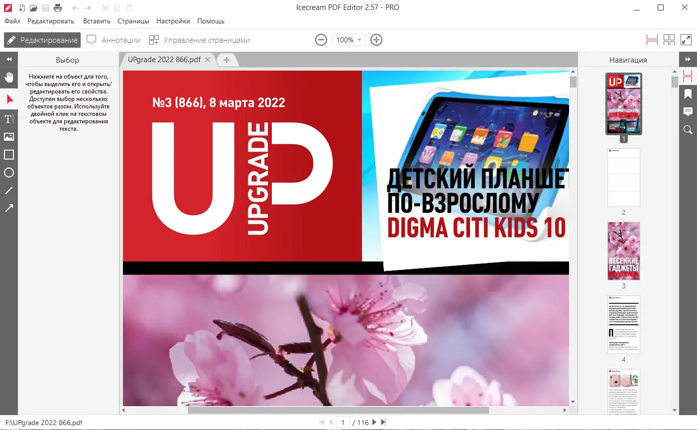Open the Редактировать menu
The width and height of the screenshot is (697, 430).
click(x=51, y=21)
